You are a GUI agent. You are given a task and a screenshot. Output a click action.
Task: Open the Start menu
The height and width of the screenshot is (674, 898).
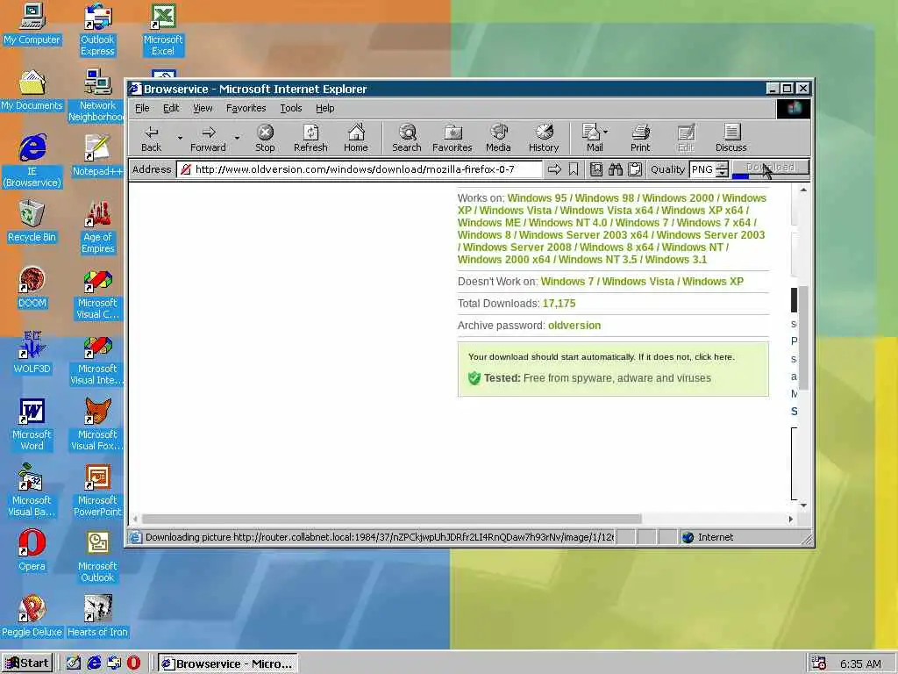click(x=27, y=663)
